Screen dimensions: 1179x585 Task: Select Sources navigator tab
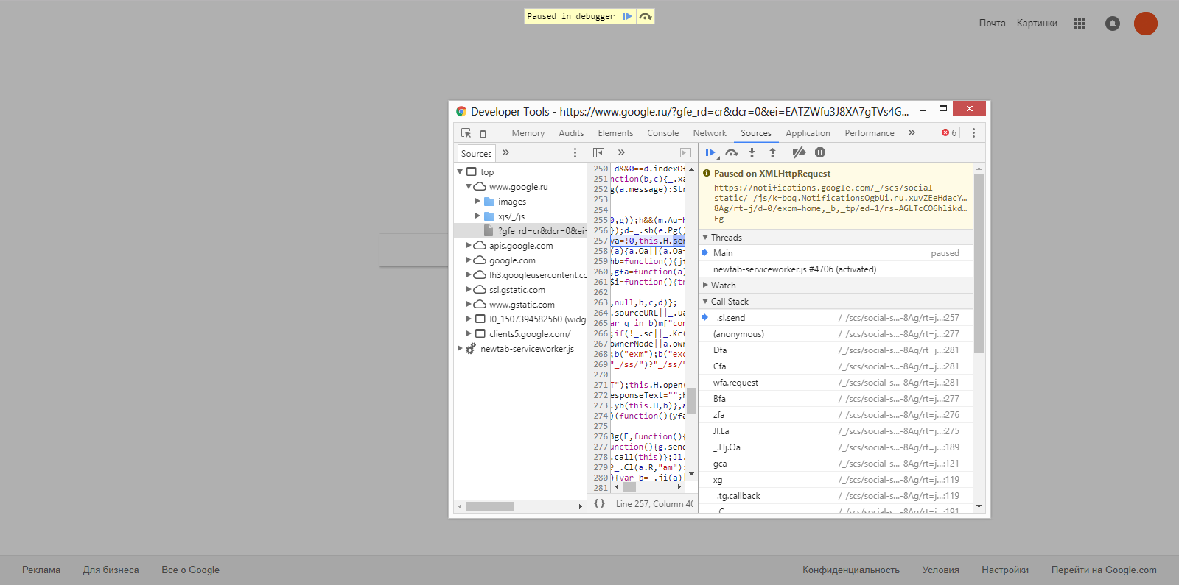coord(476,154)
